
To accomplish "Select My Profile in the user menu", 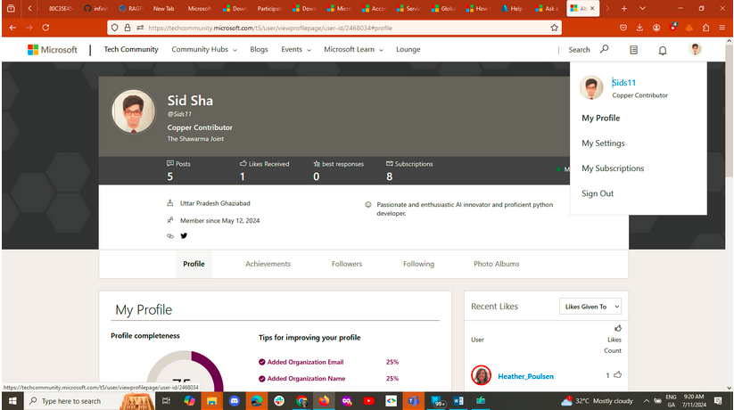I will pos(600,118).
